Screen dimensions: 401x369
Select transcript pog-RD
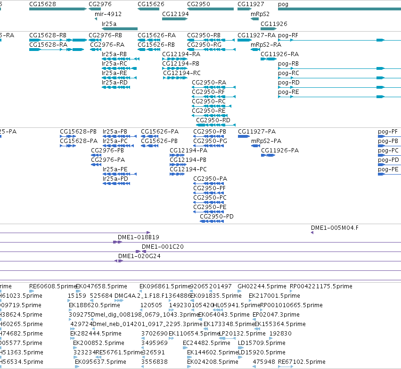pyautogui.click(x=339, y=87)
